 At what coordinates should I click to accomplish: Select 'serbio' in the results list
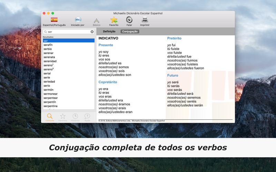pos(69,49)
